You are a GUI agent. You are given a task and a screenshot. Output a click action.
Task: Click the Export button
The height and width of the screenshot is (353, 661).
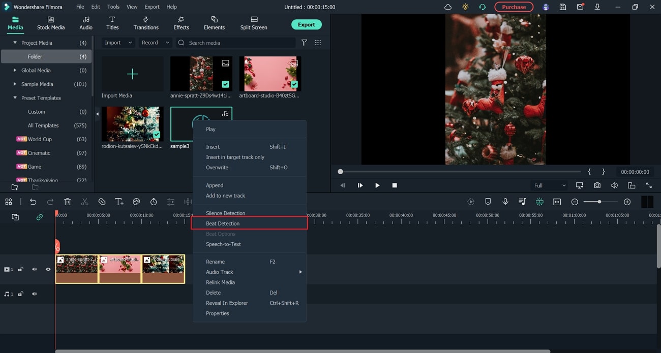(306, 24)
